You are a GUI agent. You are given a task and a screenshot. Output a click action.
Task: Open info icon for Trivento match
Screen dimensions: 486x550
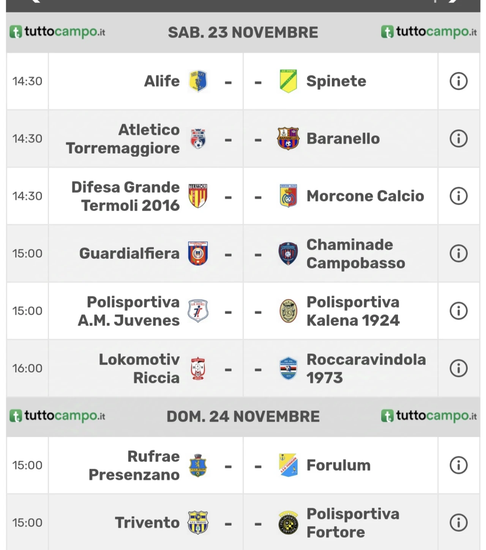[458, 523]
